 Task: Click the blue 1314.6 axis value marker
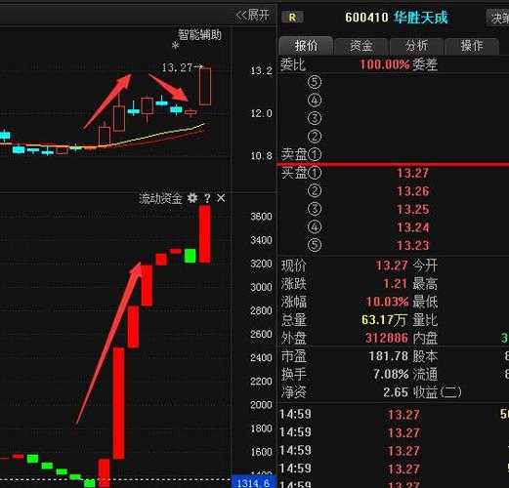[253, 482]
